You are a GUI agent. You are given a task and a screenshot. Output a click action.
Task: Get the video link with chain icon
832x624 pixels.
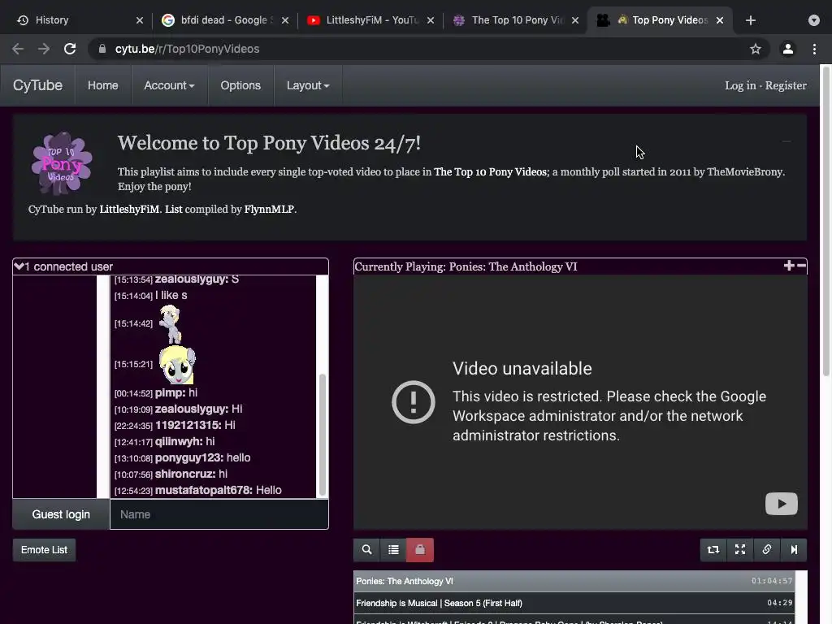pos(767,550)
